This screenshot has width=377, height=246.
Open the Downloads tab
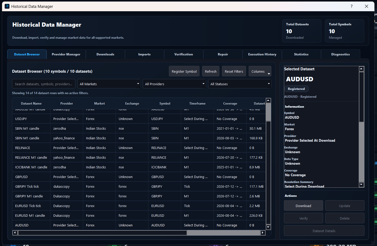105,54
